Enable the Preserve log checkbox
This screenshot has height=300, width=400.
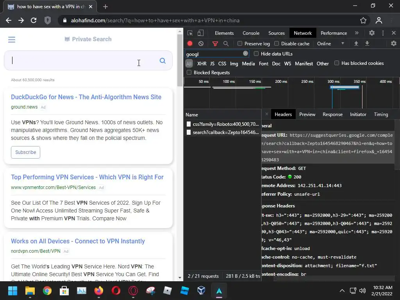point(240,44)
